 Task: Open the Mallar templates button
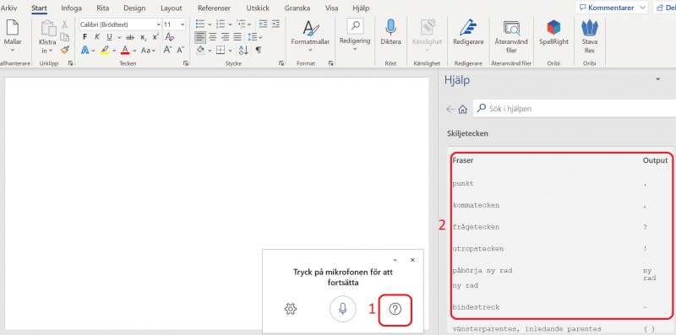click(13, 36)
